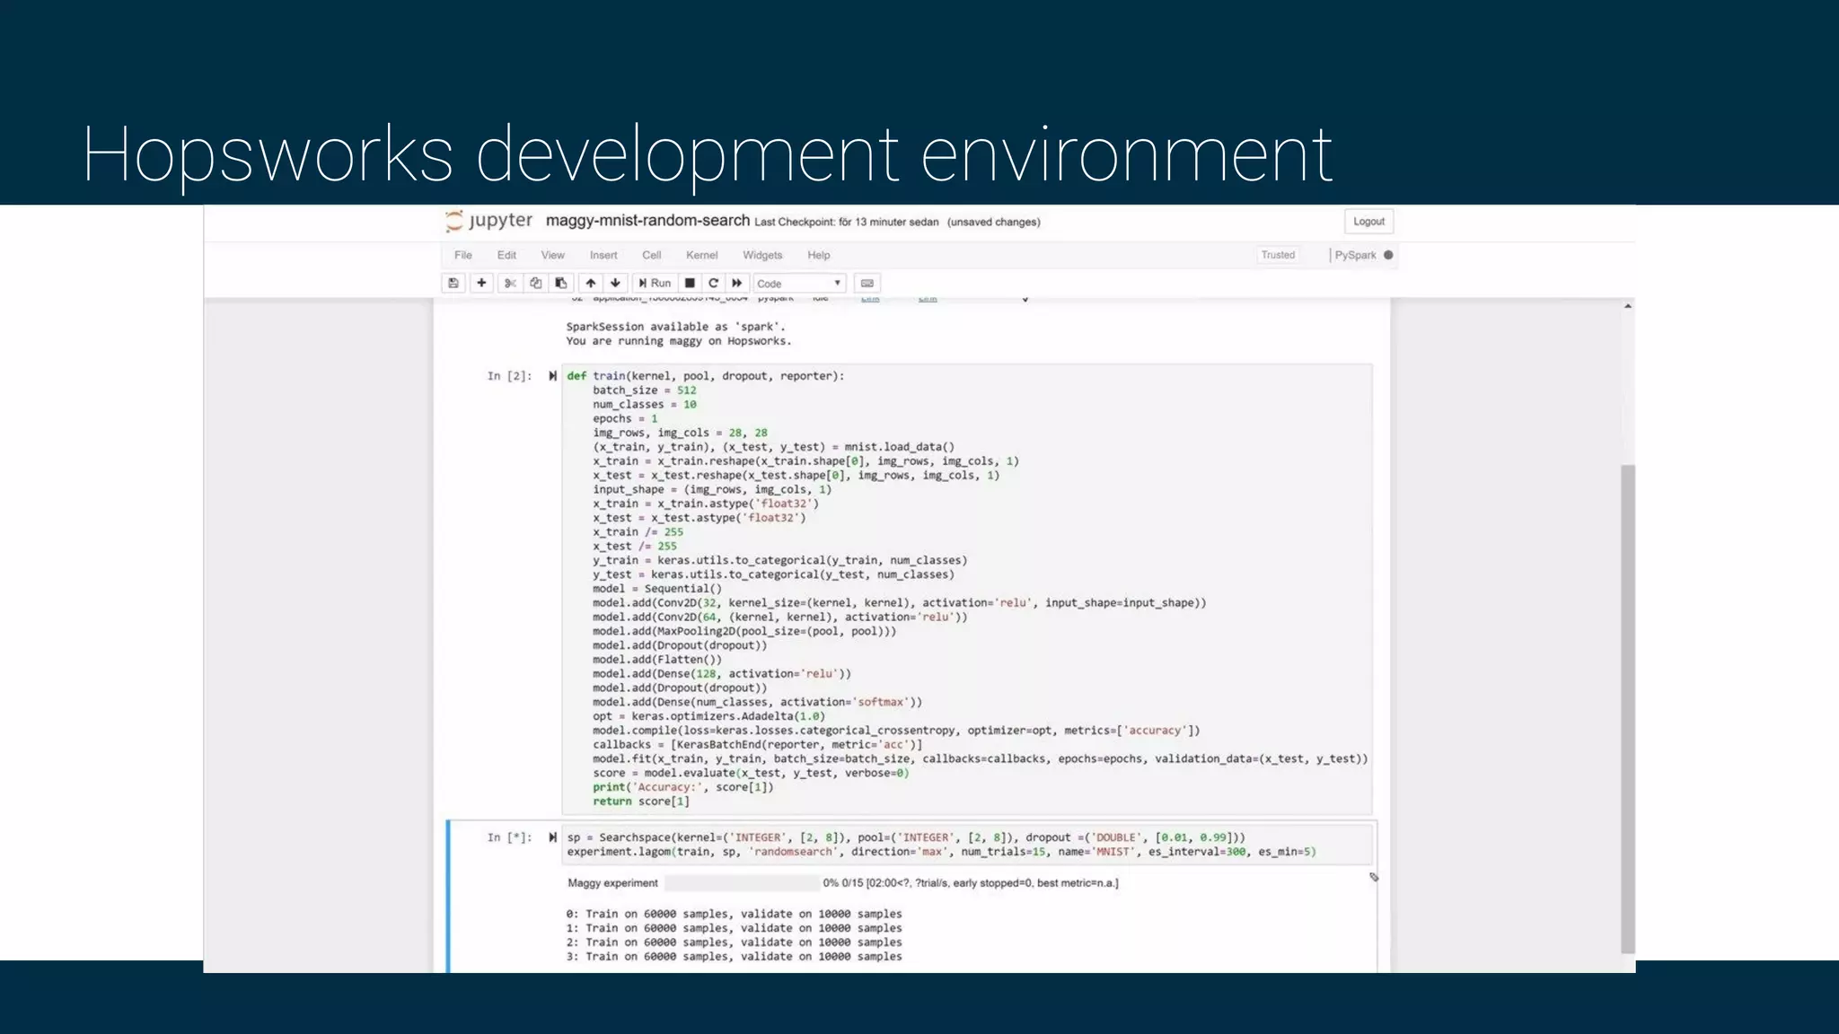Open the cell type Code dropdown

(x=799, y=284)
